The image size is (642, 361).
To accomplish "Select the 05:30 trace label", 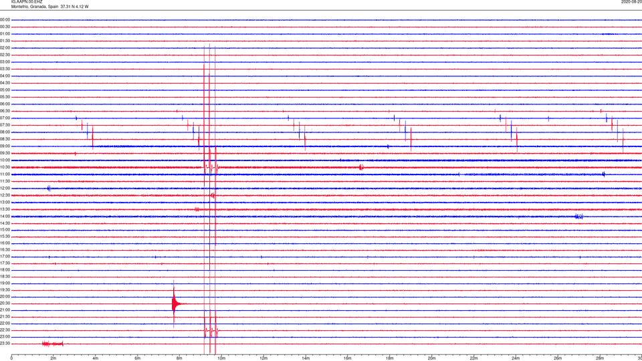I will (x=5, y=97).
